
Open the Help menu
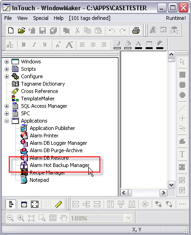59,18
